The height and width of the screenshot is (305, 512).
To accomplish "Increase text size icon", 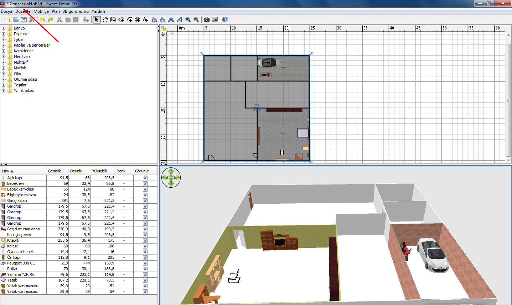I will [x=154, y=20].
